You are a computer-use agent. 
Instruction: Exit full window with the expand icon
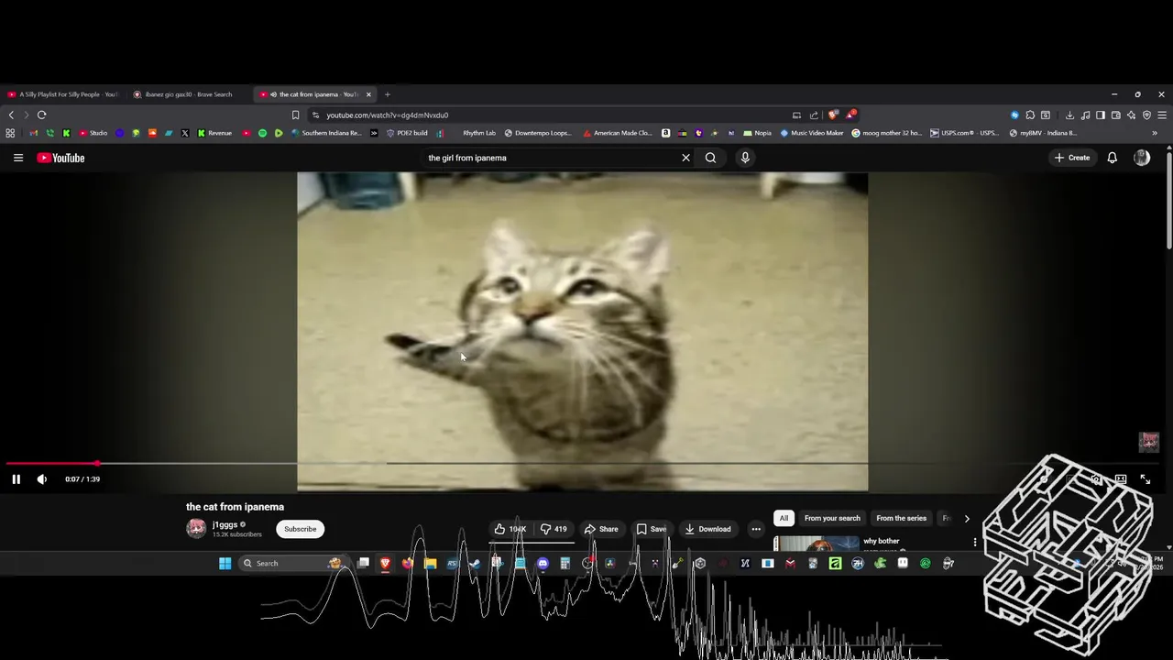click(1145, 478)
